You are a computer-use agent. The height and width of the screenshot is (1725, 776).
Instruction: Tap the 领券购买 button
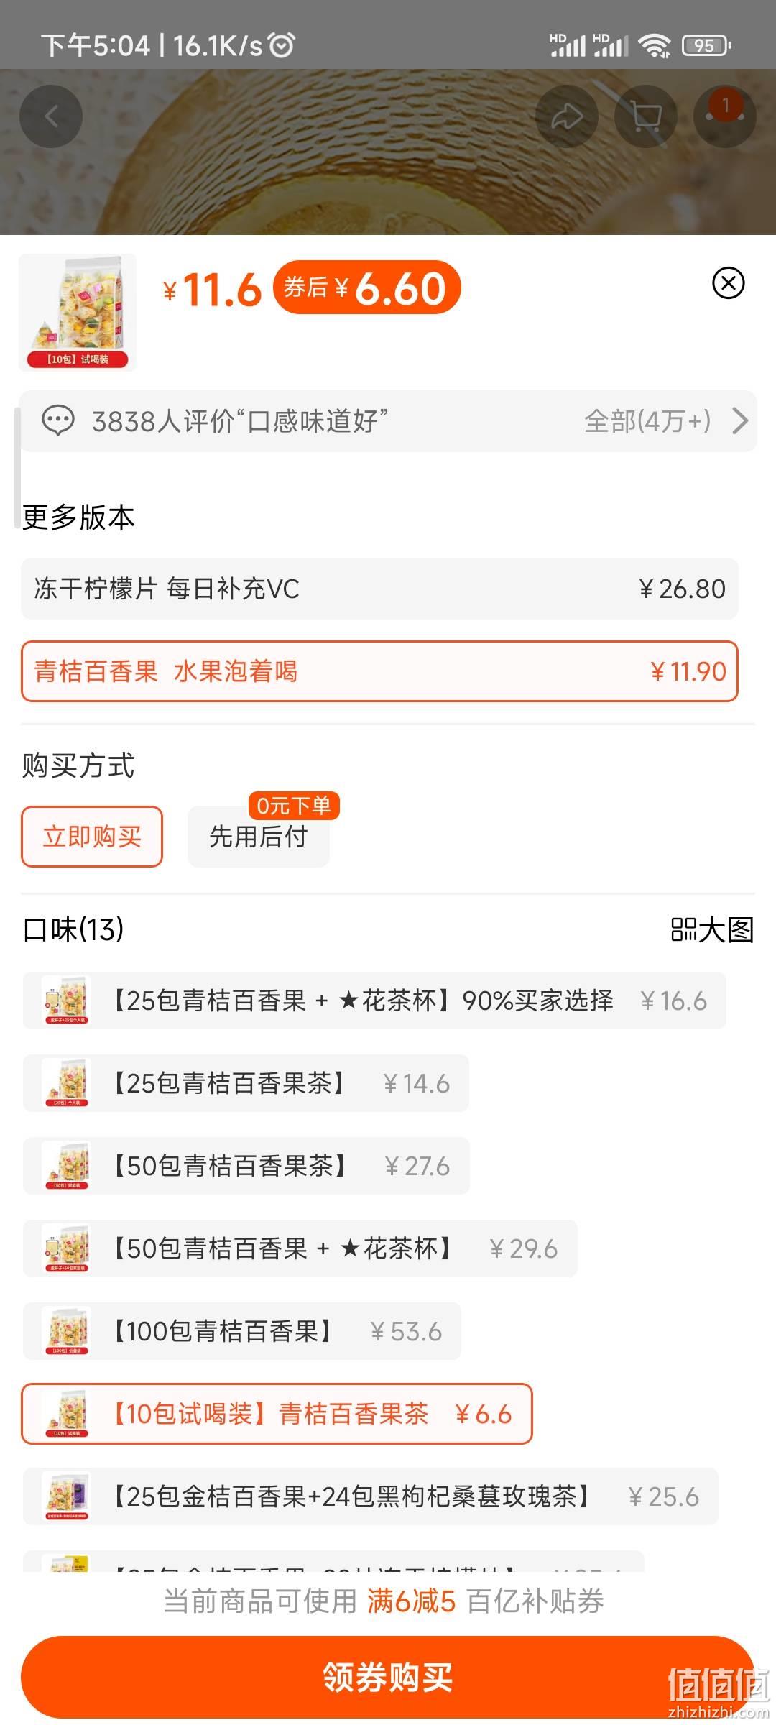[388, 1678]
